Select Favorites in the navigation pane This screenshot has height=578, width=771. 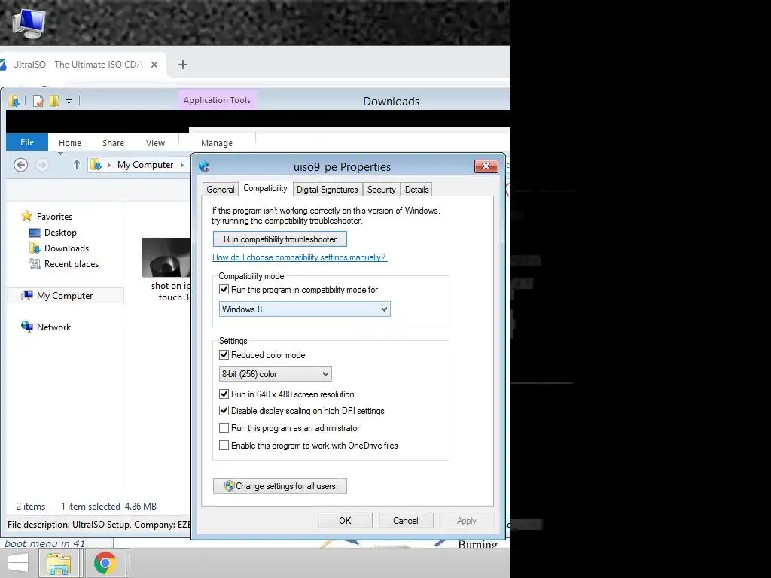(54, 216)
